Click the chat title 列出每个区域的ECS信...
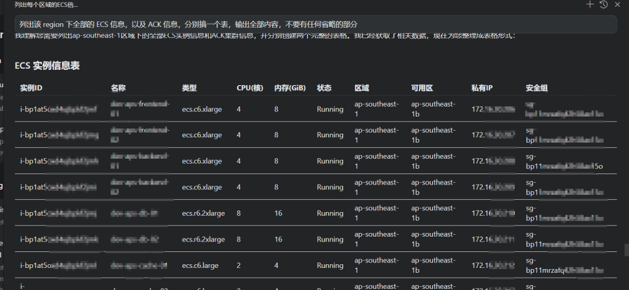This screenshot has width=629, height=290. click(x=46, y=4)
